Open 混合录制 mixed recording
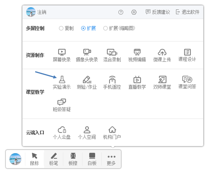Screen dimensions: 209x172 tap(112, 52)
